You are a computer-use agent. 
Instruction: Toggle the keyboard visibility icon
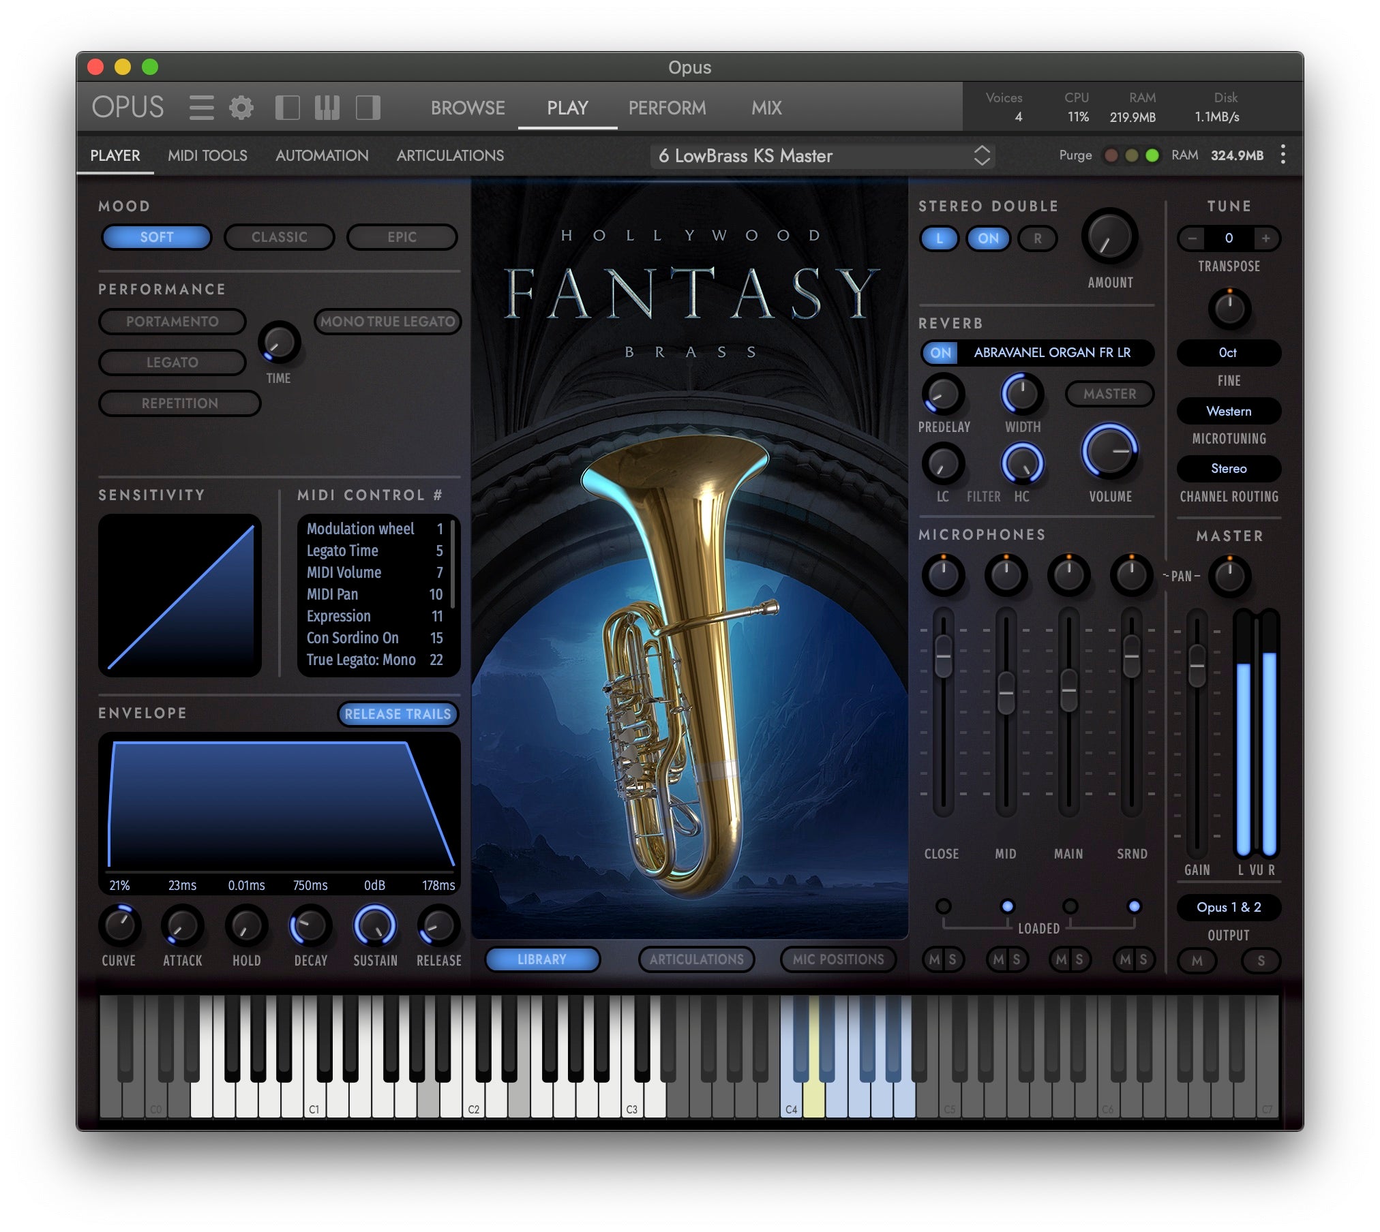327,108
